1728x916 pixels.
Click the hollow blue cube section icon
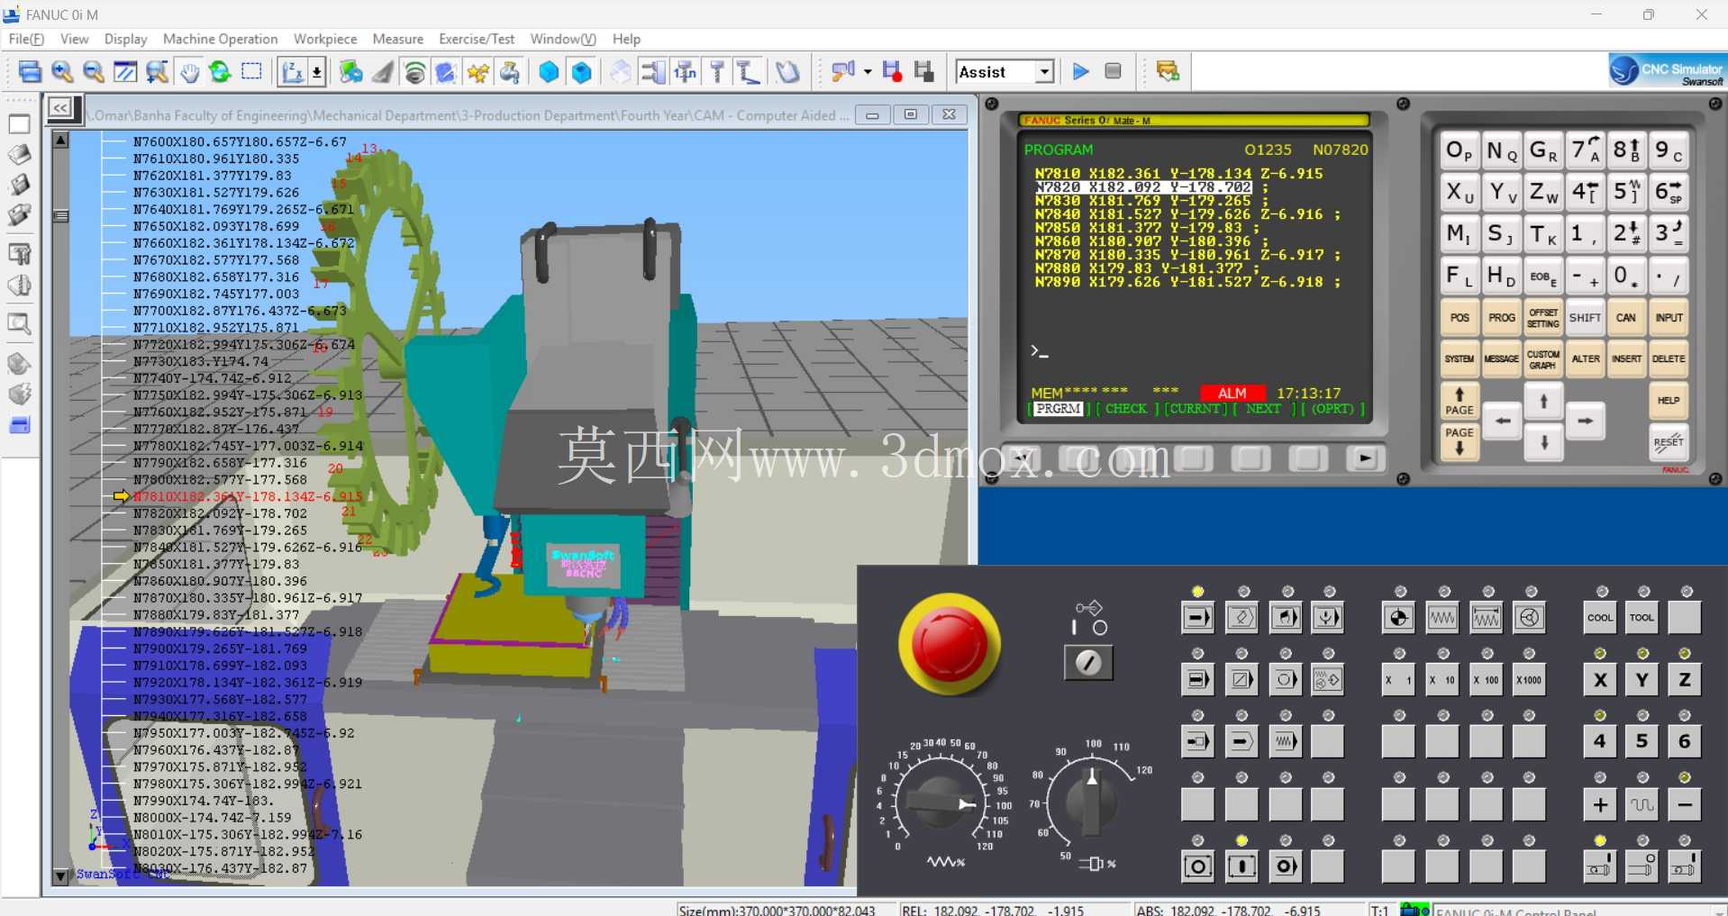coord(582,72)
